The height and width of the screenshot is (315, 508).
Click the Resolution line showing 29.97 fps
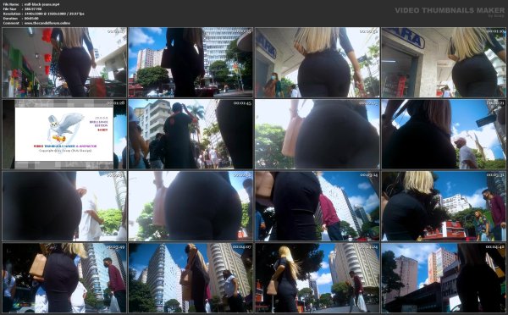click(54, 14)
